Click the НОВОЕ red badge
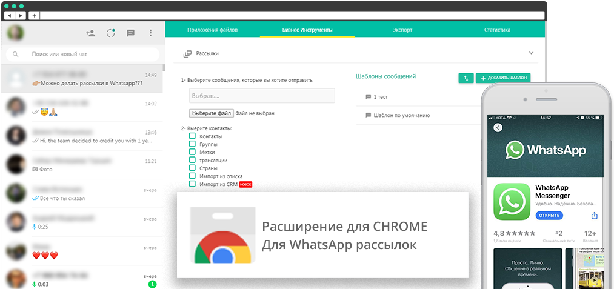The width and height of the screenshot is (614, 289). [x=245, y=184]
